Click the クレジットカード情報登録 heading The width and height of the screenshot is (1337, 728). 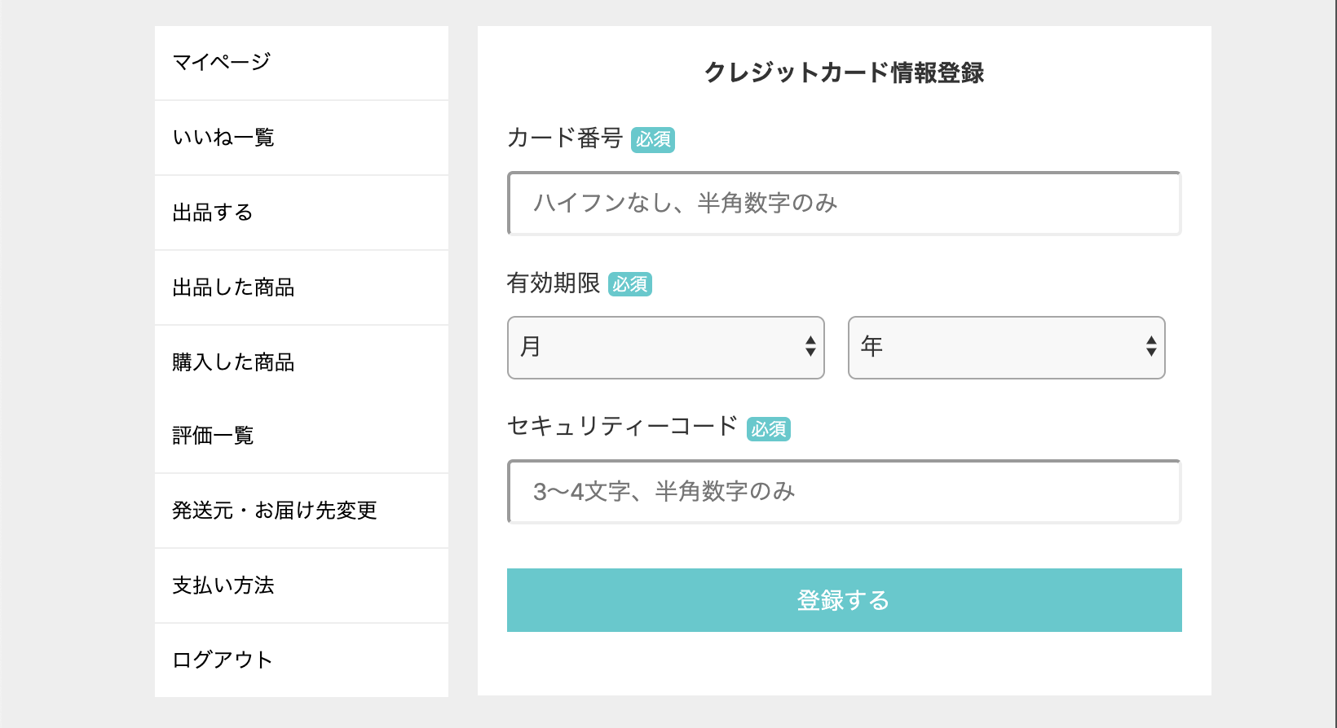click(x=845, y=72)
